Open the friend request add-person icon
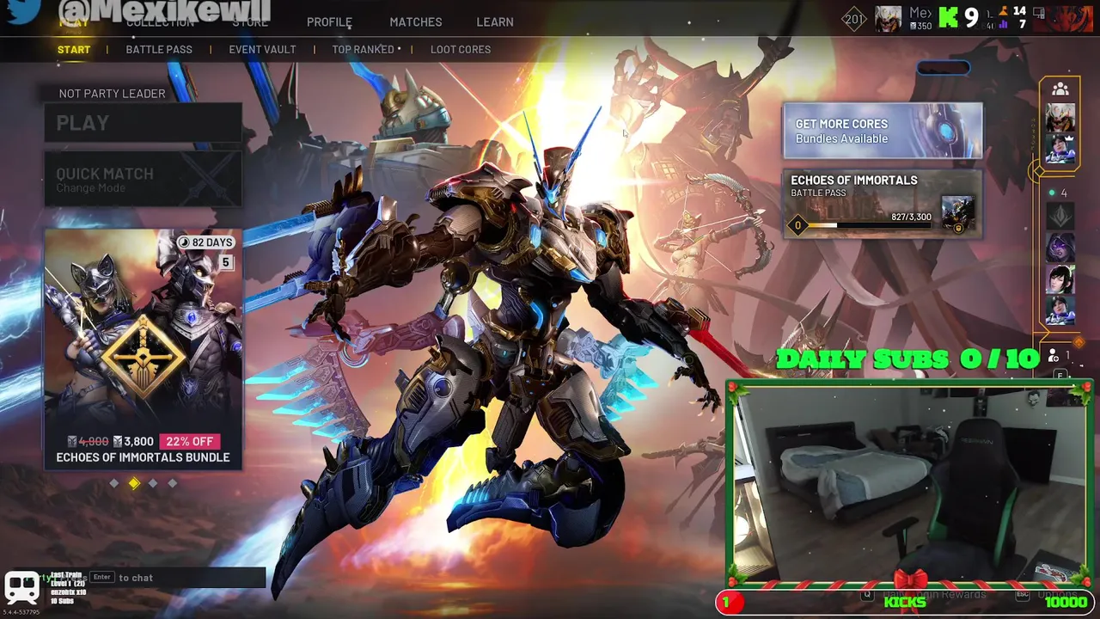This screenshot has height=619, width=1100. click(1054, 355)
